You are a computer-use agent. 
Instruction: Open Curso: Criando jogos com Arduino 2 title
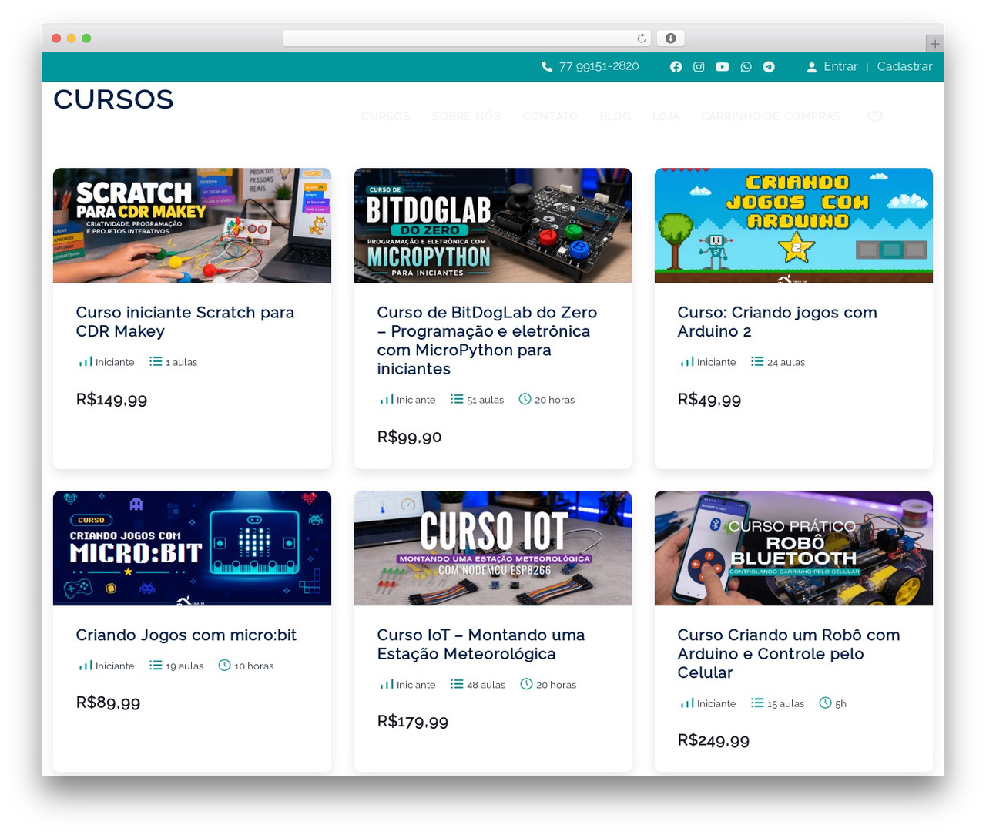(777, 322)
